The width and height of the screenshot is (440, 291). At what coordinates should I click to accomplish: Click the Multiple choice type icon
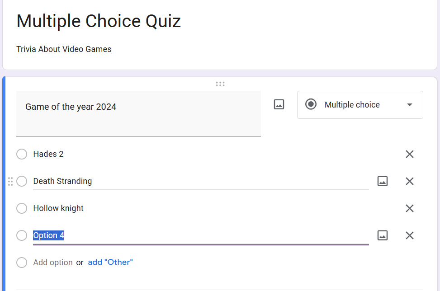tap(311, 104)
